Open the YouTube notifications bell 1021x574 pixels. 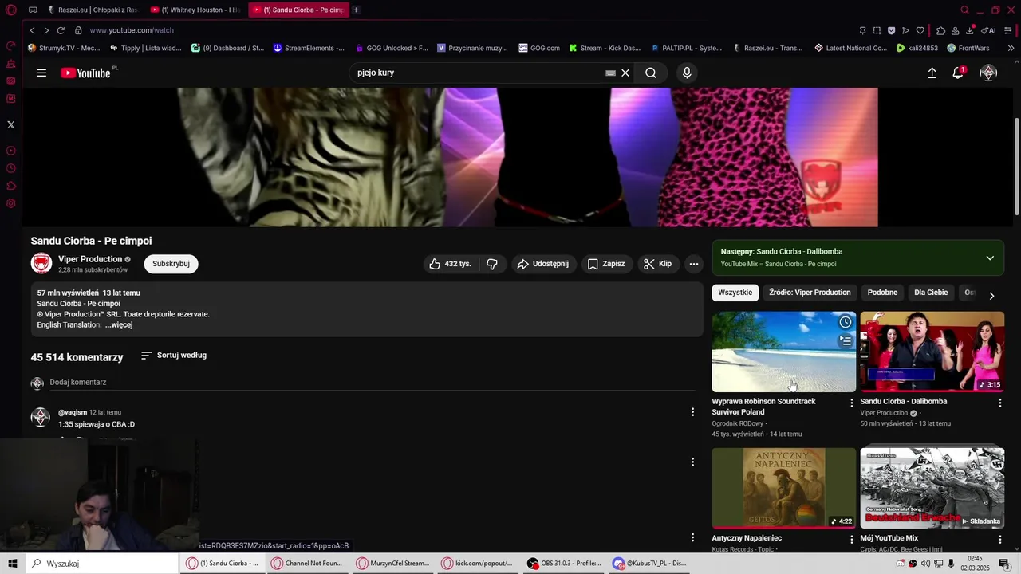click(958, 73)
